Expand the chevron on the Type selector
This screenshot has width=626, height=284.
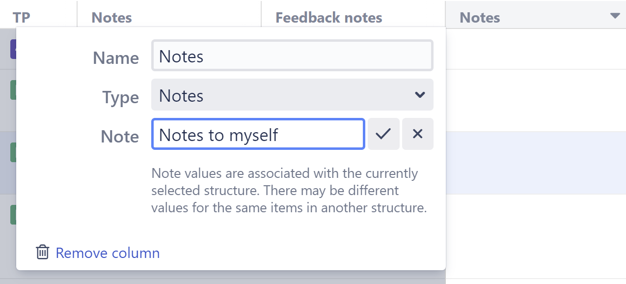point(420,95)
